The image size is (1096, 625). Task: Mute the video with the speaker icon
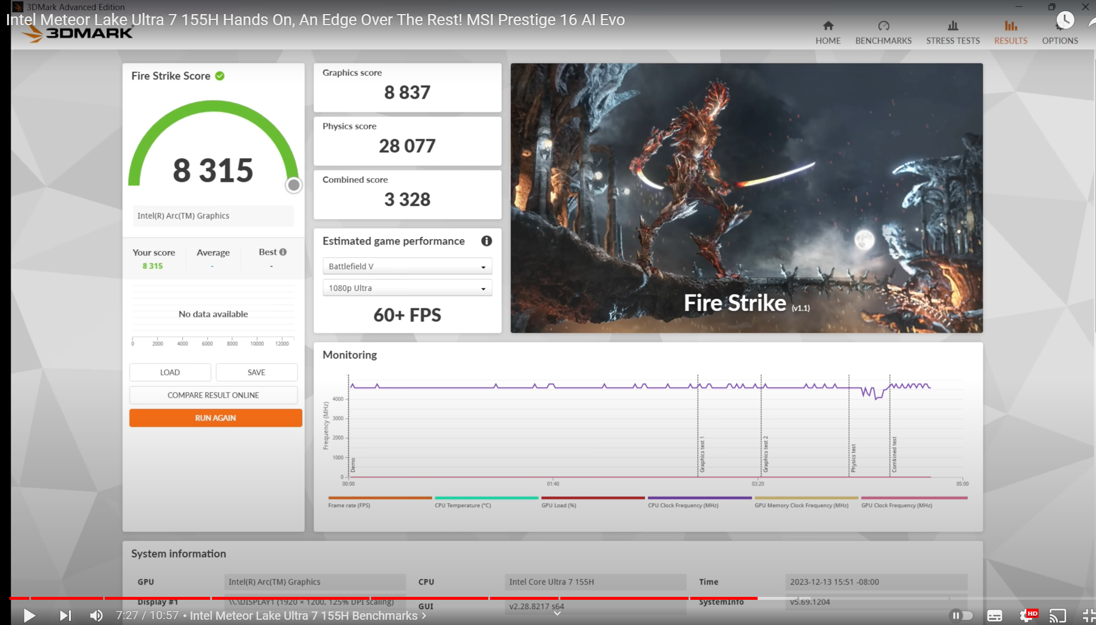(x=96, y=616)
